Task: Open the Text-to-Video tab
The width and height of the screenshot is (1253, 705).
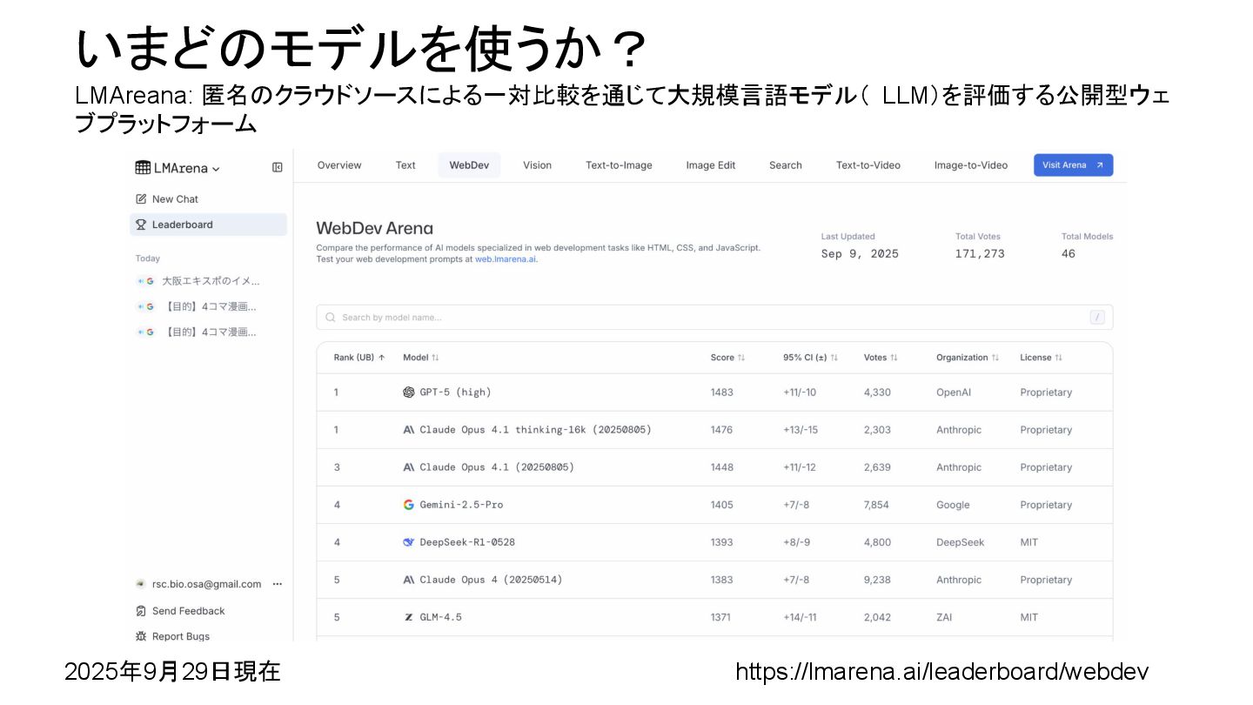Action: [x=868, y=165]
